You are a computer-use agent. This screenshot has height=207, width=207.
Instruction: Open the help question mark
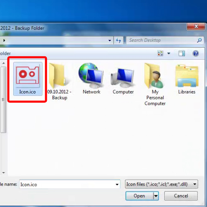click(x=195, y=53)
